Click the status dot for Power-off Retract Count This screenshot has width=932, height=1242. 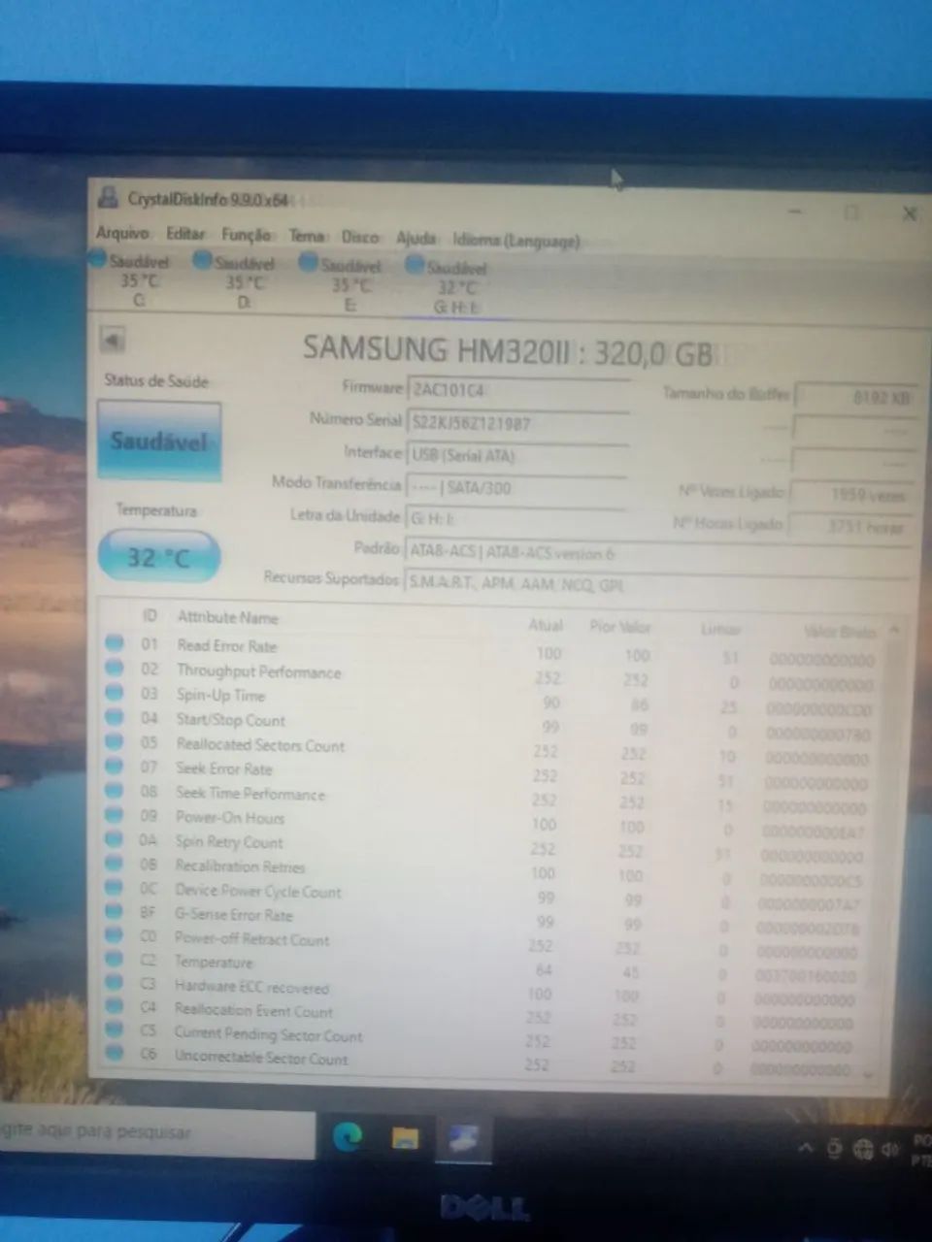115,934
